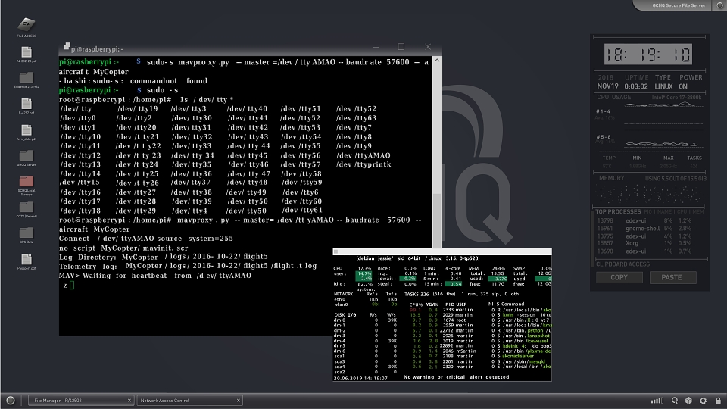The height and width of the screenshot is (409, 727).
Task: Click /dev/ttyAMAO in the tty listing
Action: (x=363, y=155)
